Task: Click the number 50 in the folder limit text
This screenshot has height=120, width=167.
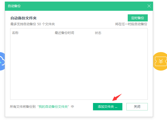Action: click(x=39, y=24)
